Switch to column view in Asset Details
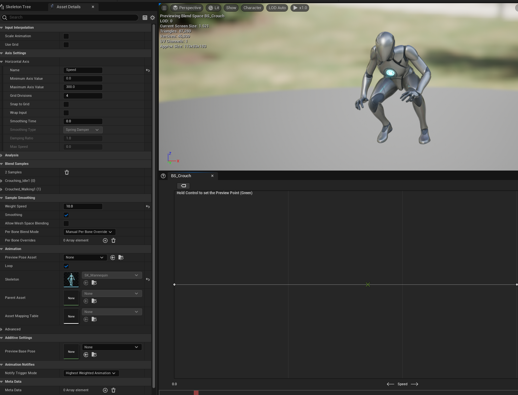The height and width of the screenshot is (395, 518). (145, 18)
